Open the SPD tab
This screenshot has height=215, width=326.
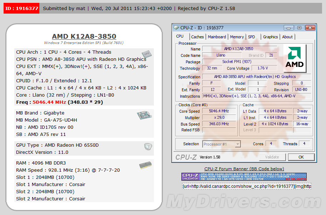[x=251, y=37]
